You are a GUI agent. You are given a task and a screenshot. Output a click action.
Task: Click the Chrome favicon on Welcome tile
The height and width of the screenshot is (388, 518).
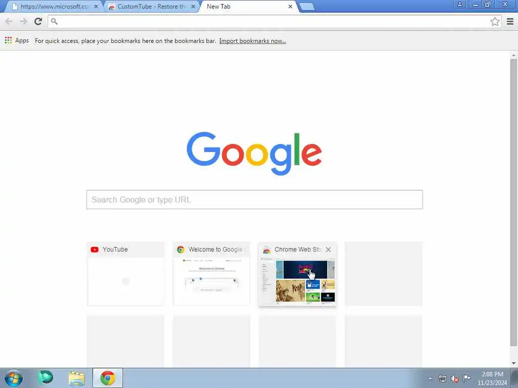coord(181,250)
